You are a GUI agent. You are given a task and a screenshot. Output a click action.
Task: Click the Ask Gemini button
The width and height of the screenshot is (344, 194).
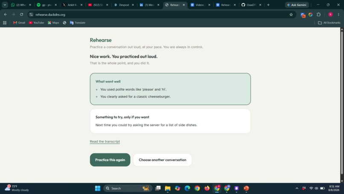(x=297, y=5)
